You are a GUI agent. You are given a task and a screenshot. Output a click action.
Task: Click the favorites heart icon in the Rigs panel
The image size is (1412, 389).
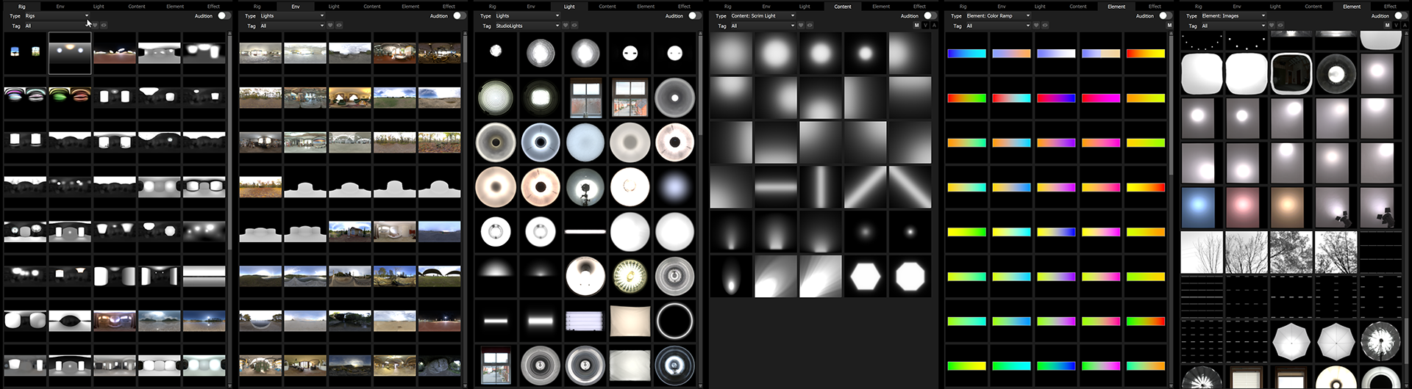pos(95,26)
